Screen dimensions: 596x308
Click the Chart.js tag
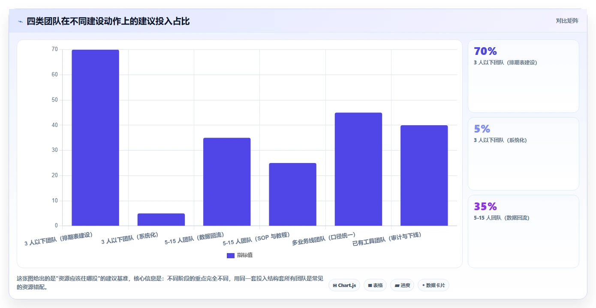click(x=344, y=285)
